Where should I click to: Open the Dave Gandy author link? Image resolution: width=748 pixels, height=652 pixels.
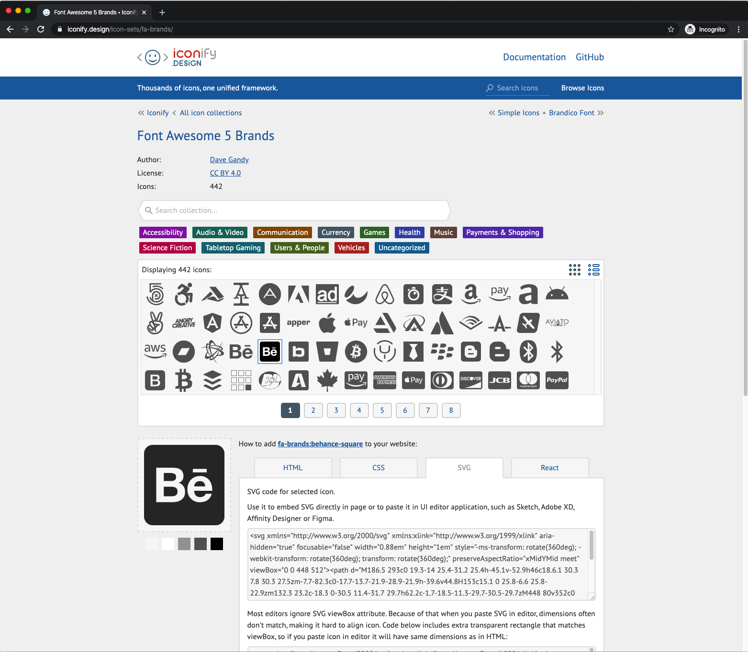tap(229, 160)
